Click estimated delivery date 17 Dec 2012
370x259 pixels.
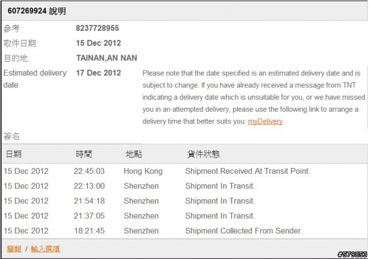click(98, 73)
